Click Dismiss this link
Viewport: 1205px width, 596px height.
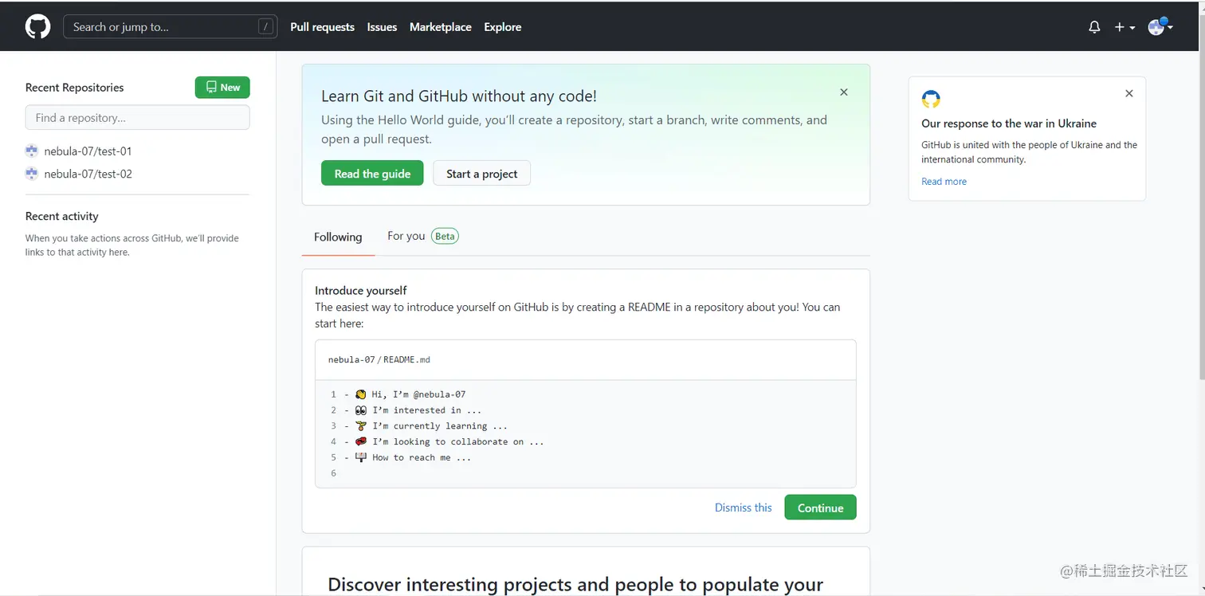pos(744,508)
